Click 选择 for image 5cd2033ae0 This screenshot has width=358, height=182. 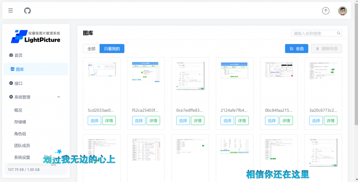(94, 120)
